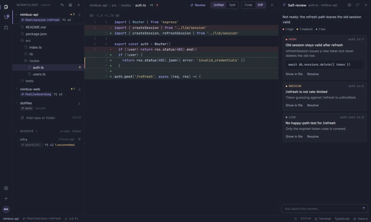Screen dimensions: 371x222
Task: Click TypeScript language in status bar
Action: (x=342, y=219)
